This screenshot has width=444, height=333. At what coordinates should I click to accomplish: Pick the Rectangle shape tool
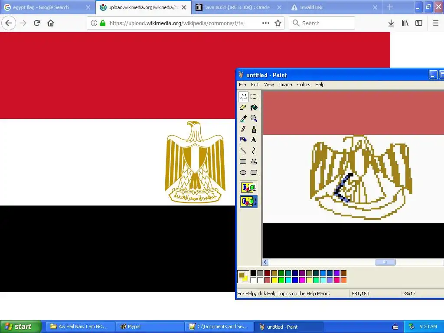pyautogui.click(x=243, y=162)
